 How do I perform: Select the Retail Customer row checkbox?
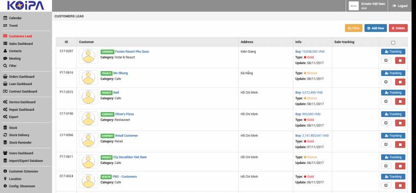400,144
